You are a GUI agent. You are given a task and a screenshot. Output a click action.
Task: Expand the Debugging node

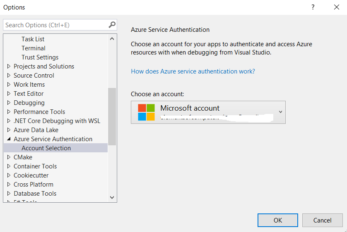pyautogui.click(x=9, y=102)
